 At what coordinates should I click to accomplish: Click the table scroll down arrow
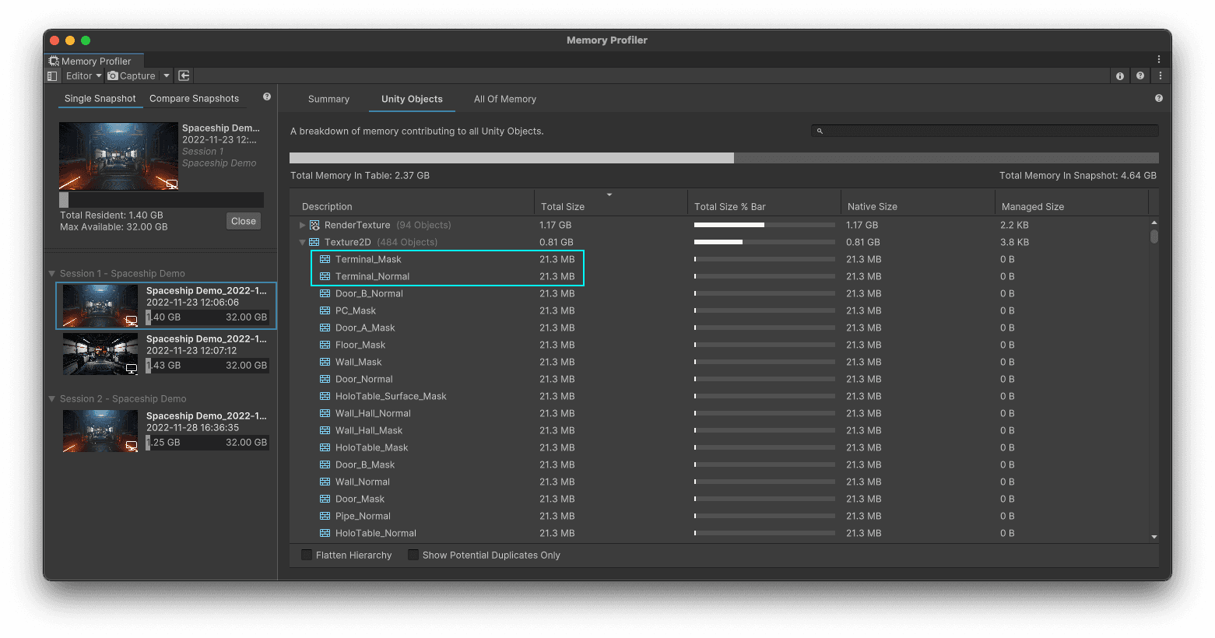tap(1154, 537)
